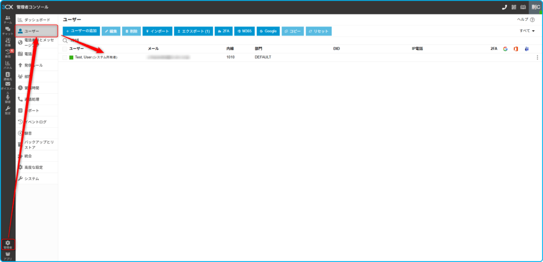Open the 設定 wrench icon in dark sidebar
The height and width of the screenshot is (262, 543).
[x=7, y=111]
